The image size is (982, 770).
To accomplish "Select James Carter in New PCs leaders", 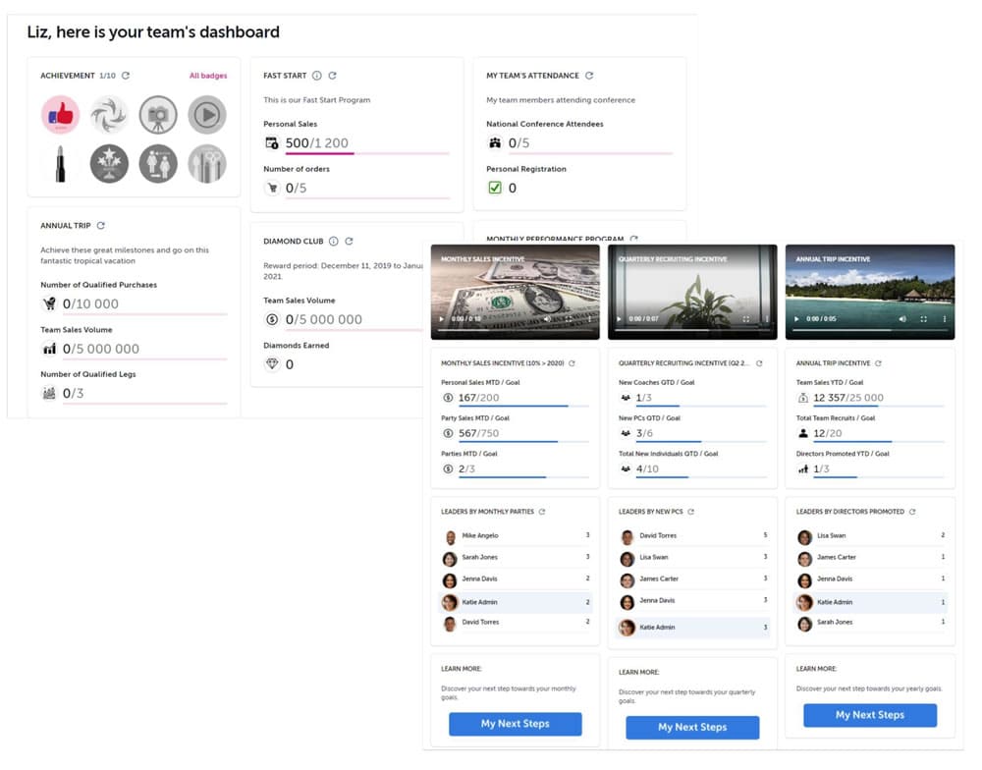I will tap(694, 579).
